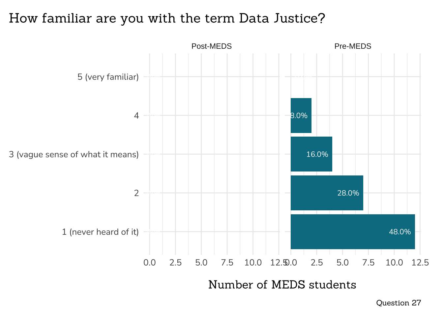Click the "3 (vague sense of what it means)" label
The image size is (443, 316).
tap(74, 154)
